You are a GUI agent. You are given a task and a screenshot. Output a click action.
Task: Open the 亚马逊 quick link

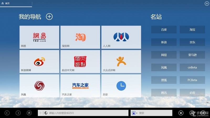(x=192, y=55)
